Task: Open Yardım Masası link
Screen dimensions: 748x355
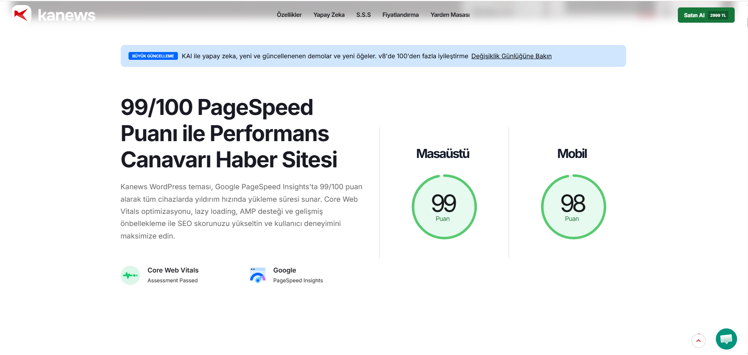Action: [x=450, y=15]
